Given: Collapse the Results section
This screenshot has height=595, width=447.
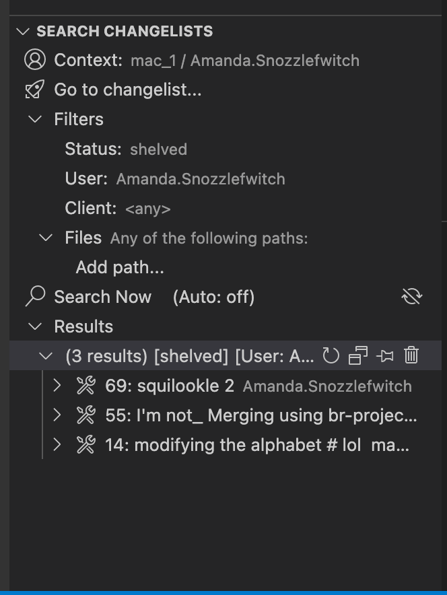Looking at the screenshot, I should [x=35, y=326].
